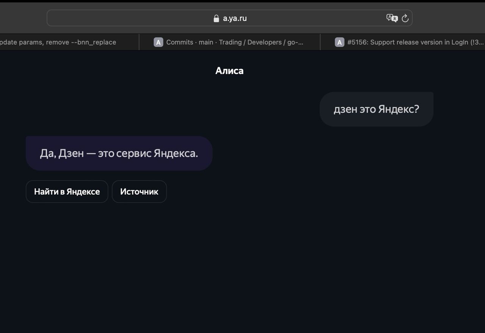The image size is (485, 333).
Task: Switch to the 'update params, remove --bnn_replace' tab
Action: click(x=69, y=42)
